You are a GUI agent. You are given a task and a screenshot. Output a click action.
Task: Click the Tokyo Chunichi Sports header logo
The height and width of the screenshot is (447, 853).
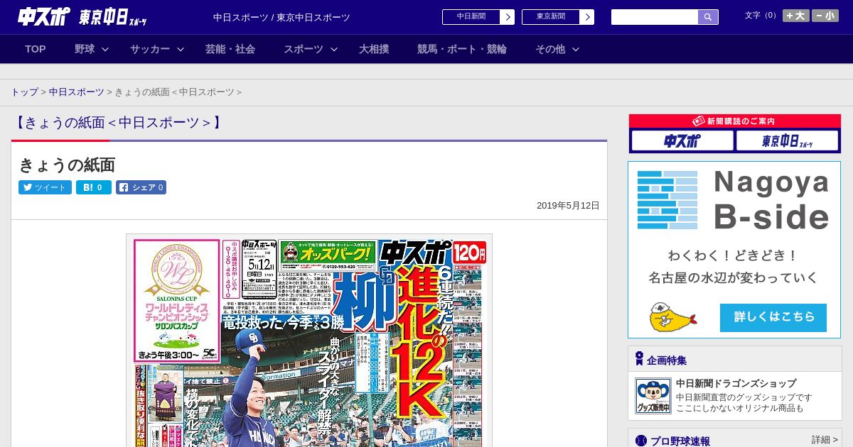(113, 18)
